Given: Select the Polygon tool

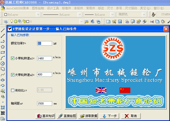Looking at the screenshot, I should 3,47.
